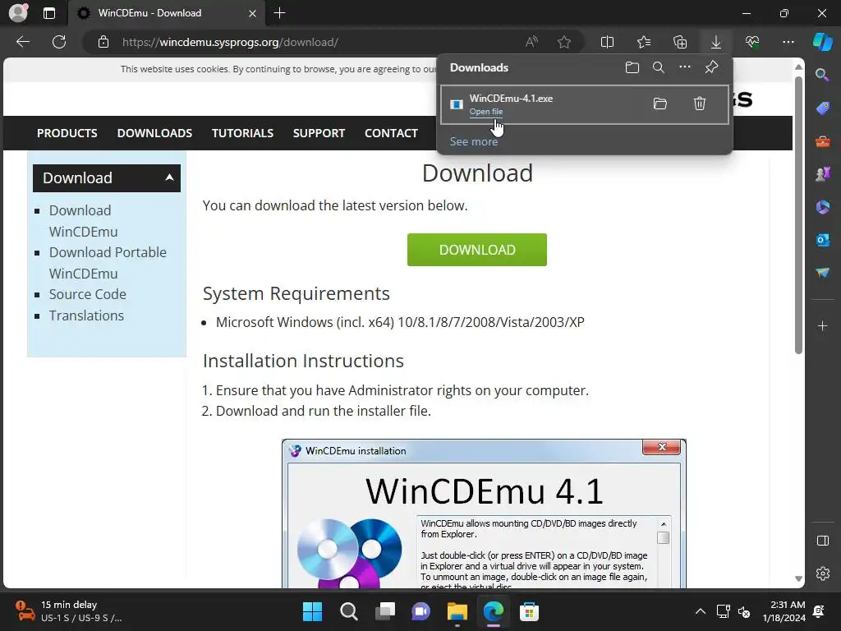The height and width of the screenshot is (631, 841).
Task: Open Copilot sidebar icon
Action: pyautogui.click(x=822, y=42)
